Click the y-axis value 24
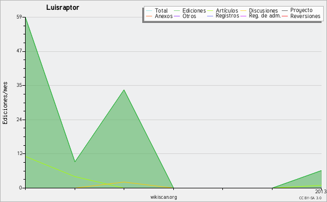The width and height of the screenshot is (327, 202). 19,120
